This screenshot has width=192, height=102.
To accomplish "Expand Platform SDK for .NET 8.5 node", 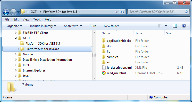I will [x=18, y=44].
